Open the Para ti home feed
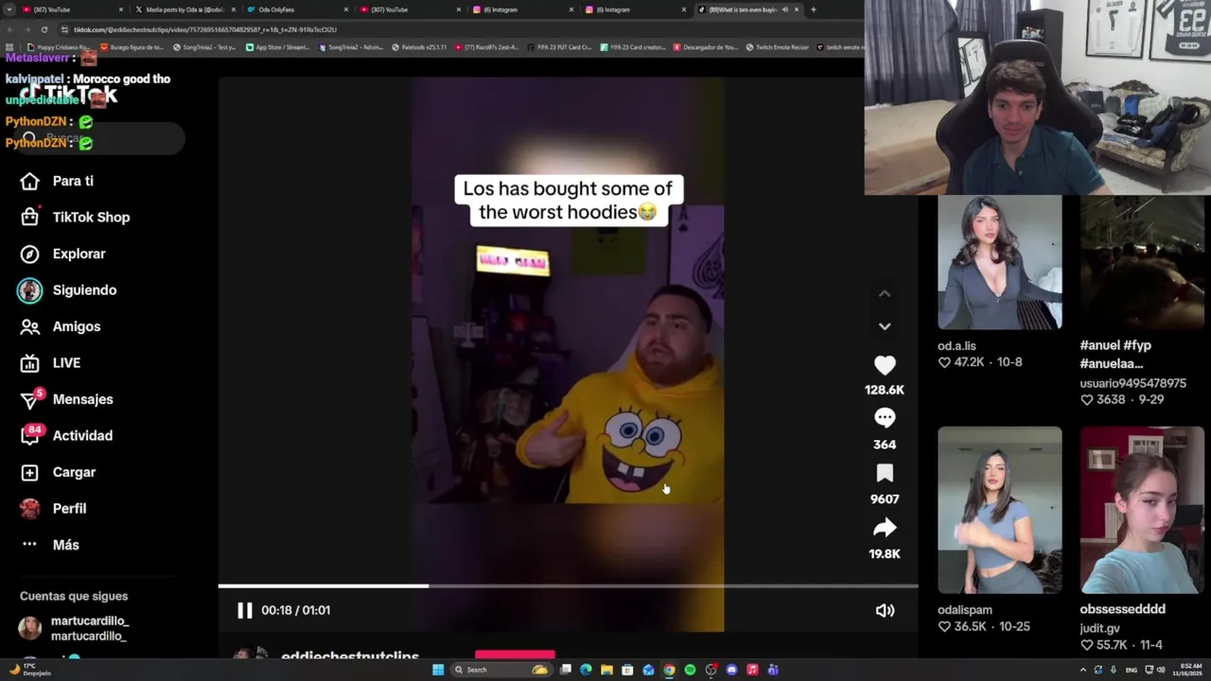This screenshot has height=681, width=1211. [x=57, y=182]
